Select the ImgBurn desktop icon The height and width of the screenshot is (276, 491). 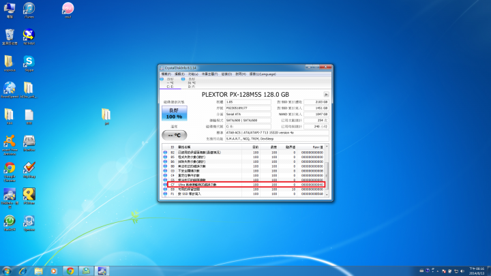(29, 143)
